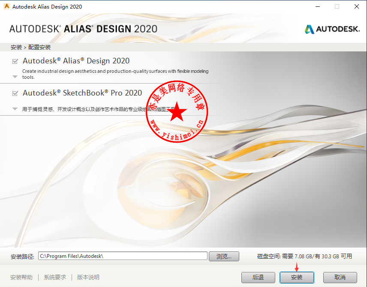
Task: Toggle Autodesk SketchBook Pro 2020 checkbox
Action: (x=15, y=93)
